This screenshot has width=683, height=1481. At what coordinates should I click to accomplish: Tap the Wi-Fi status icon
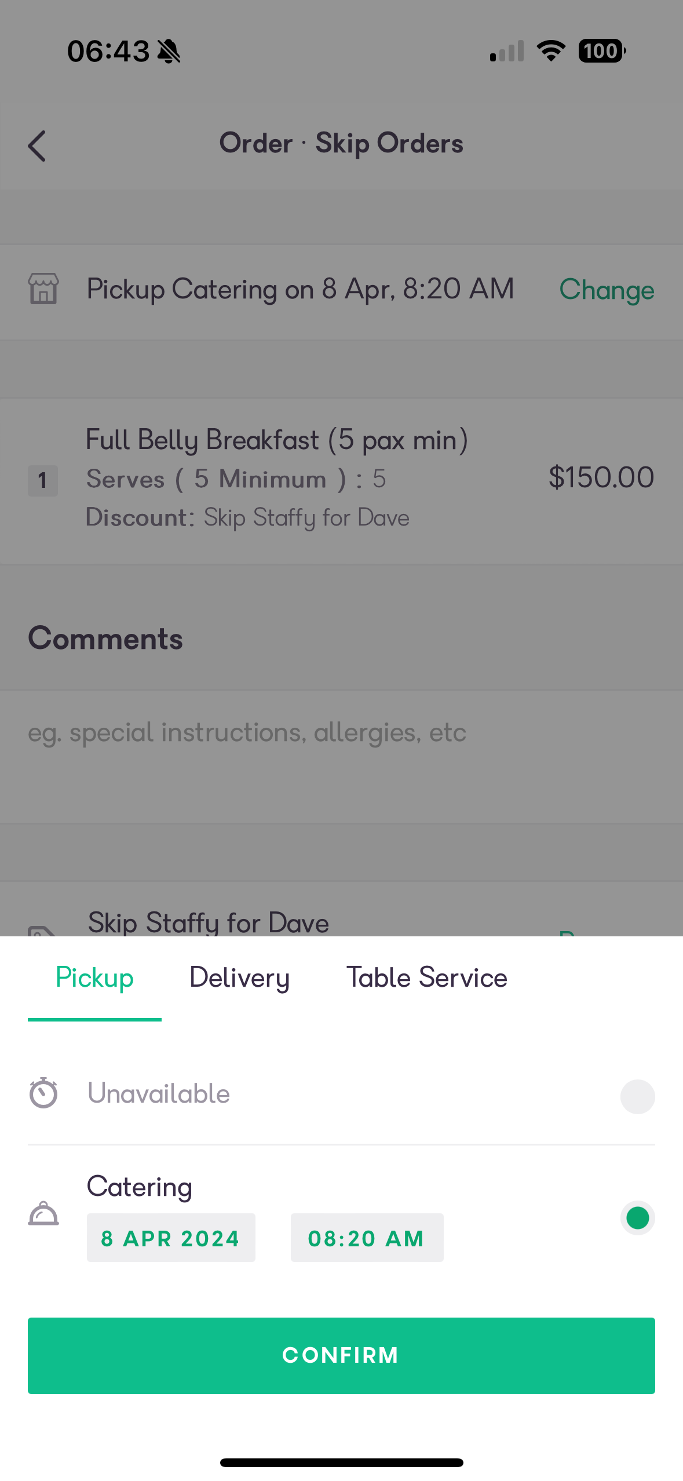(x=551, y=51)
